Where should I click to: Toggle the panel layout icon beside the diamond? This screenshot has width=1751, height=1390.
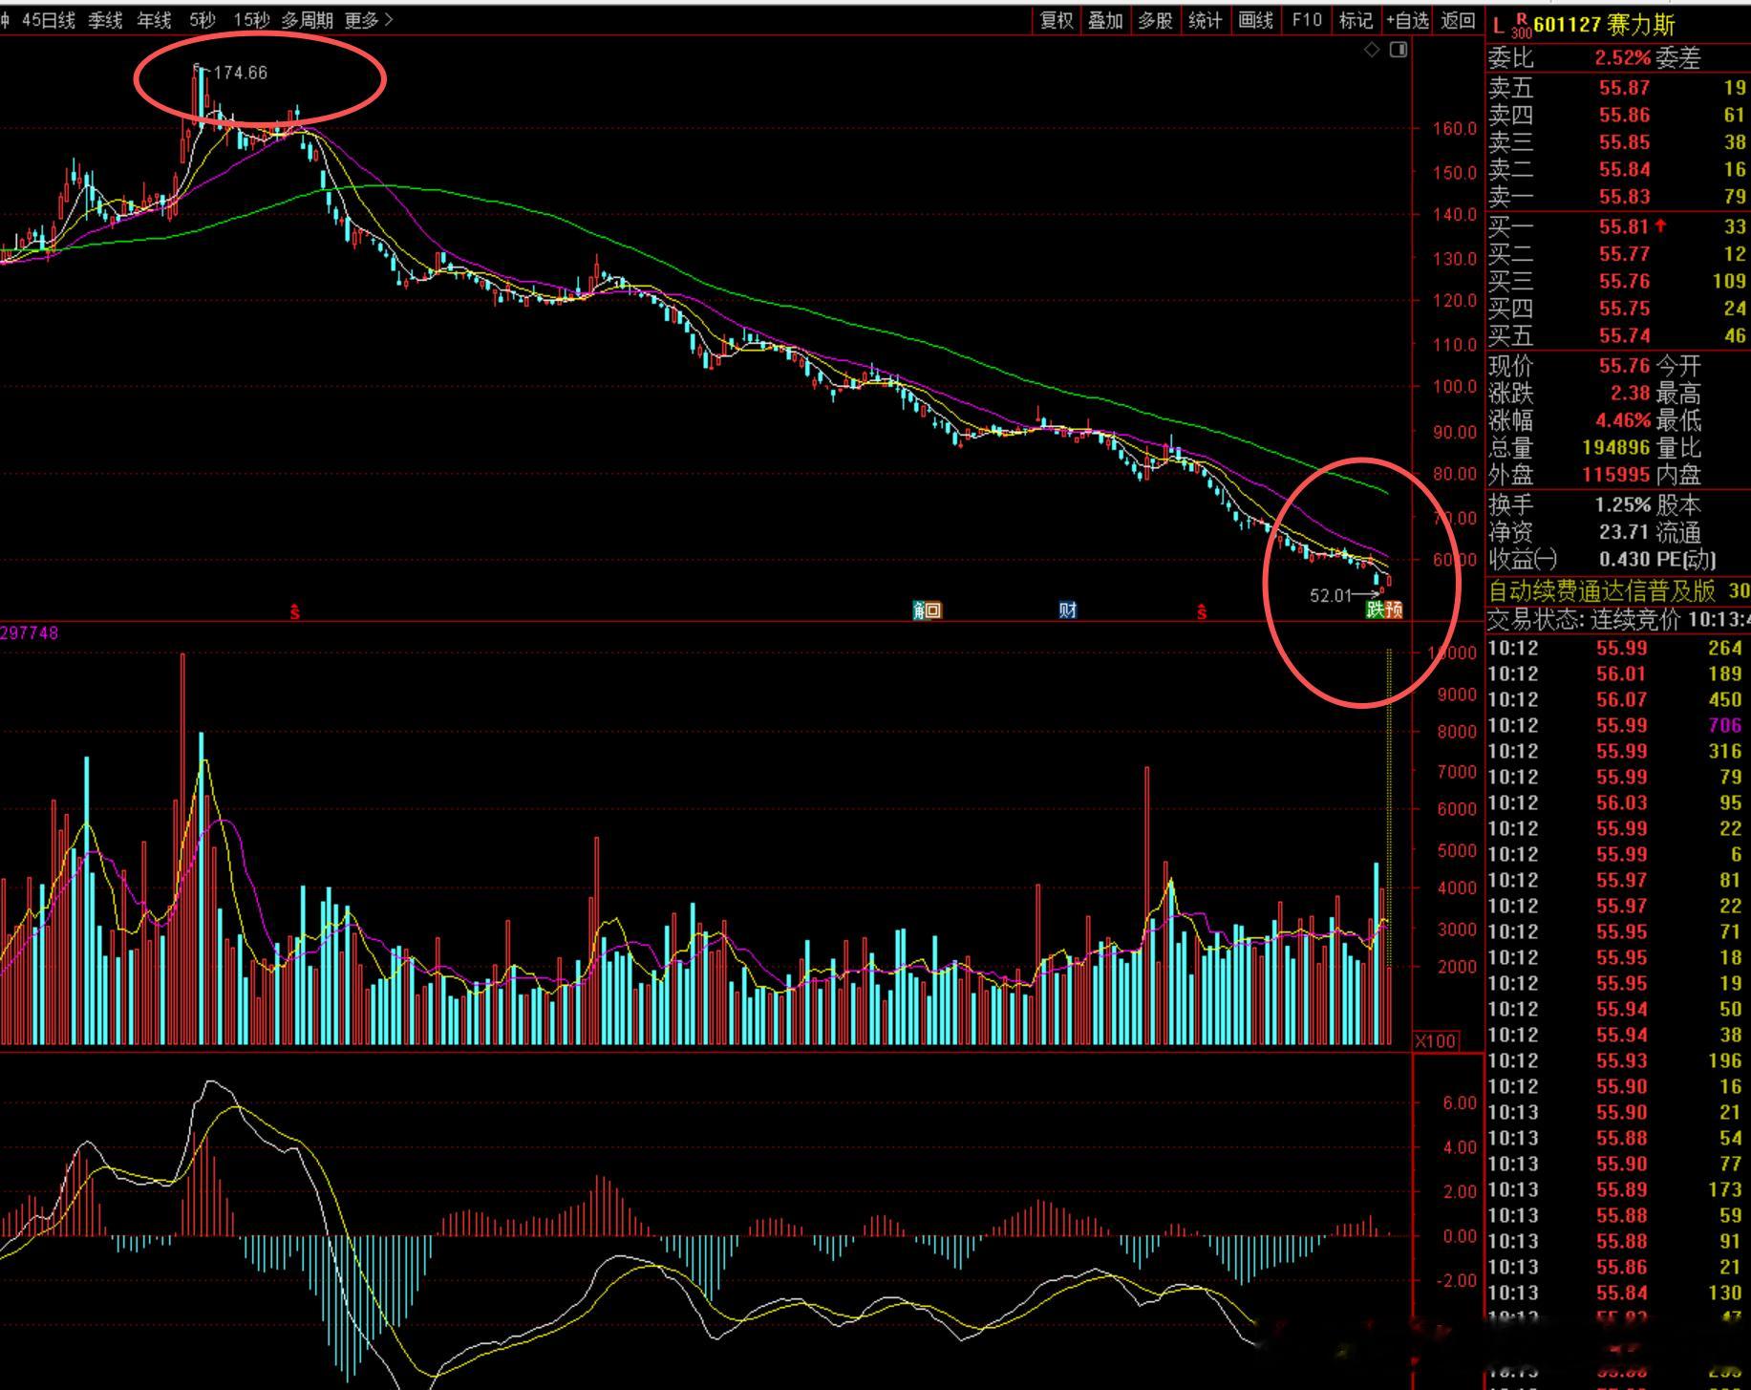tap(1399, 50)
